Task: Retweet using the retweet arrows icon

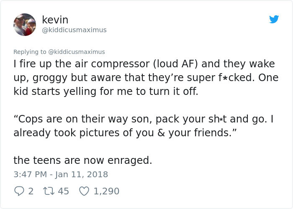Action: (x=49, y=191)
